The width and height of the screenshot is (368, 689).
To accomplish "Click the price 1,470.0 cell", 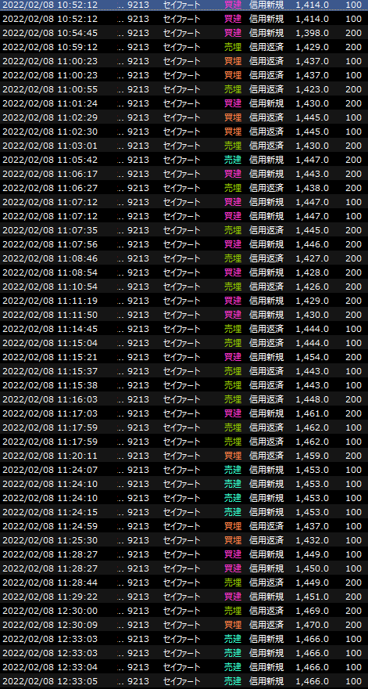I will (x=313, y=623).
